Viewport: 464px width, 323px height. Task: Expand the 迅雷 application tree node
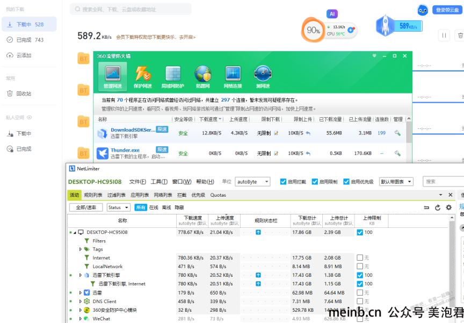click(80, 293)
